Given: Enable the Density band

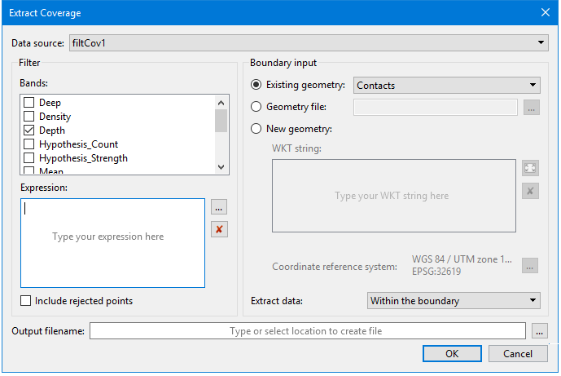Looking at the screenshot, I should (x=29, y=117).
